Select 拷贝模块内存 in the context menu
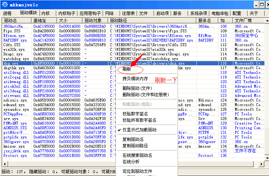The width and height of the screenshot is (269, 176). point(135,78)
